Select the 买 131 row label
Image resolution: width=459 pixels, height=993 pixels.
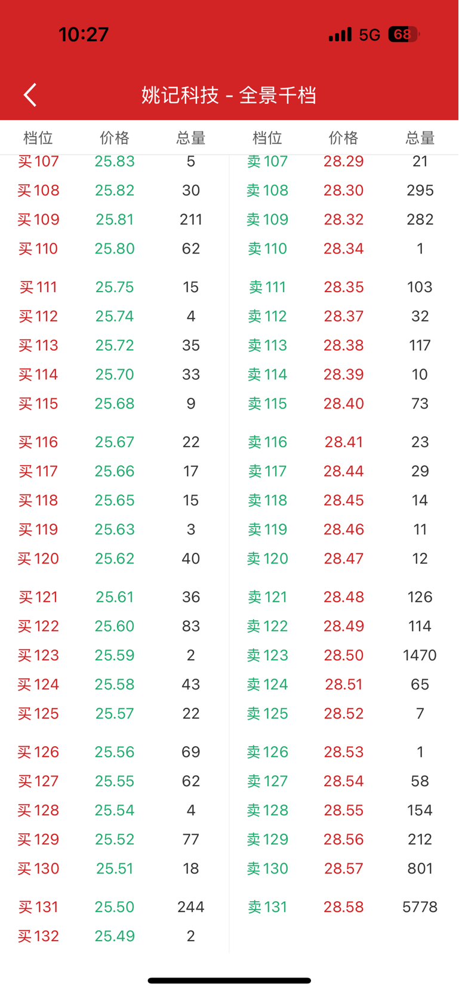tap(38, 907)
